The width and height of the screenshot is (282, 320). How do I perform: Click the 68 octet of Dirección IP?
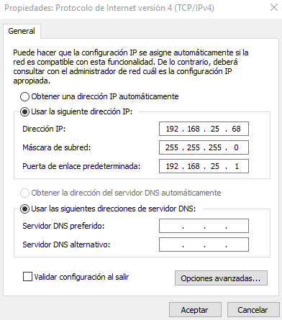(x=236, y=129)
